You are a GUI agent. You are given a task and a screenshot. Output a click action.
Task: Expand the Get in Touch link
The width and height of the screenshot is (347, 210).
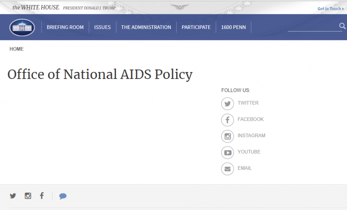pos(330,8)
